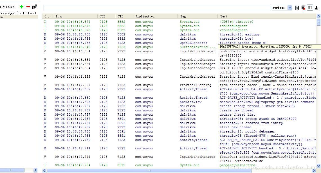Click the TID column header
Viewport: 321px width, 173px height.
(124, 16)
